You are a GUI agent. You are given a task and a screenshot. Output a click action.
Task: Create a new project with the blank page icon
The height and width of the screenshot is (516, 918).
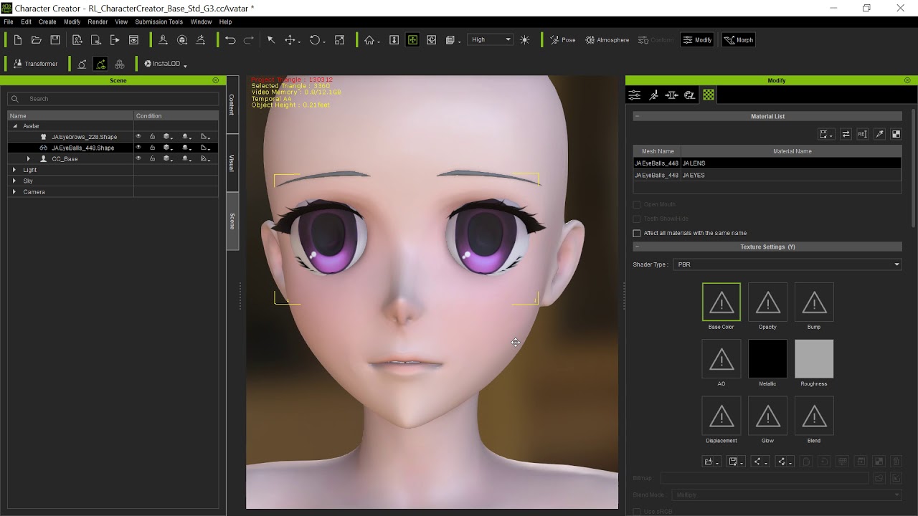(x=17, y=40)
